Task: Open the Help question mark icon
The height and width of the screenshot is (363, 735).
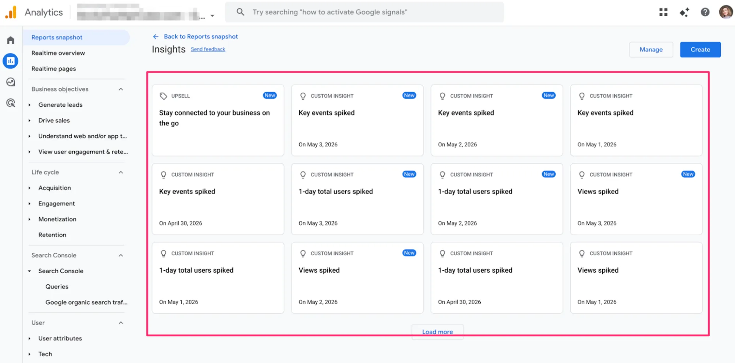Action: 705,12
